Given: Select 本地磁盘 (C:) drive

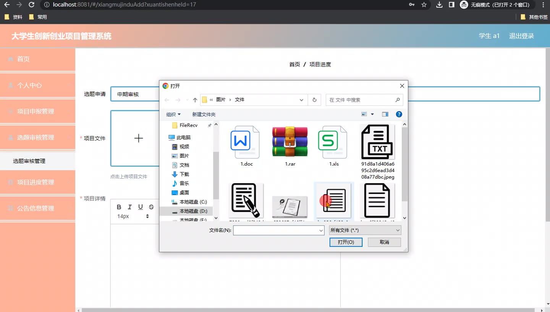Looking at the screenshot, I should 193,201.
